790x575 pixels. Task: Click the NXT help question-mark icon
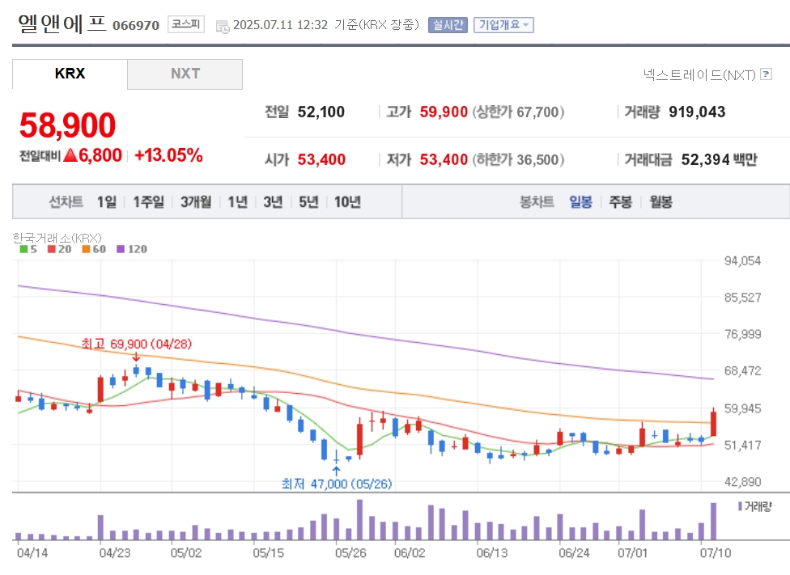(x=766, y=74)
